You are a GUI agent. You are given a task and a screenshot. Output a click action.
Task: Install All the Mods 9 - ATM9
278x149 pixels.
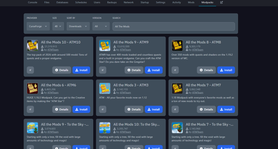pos(154,70)
